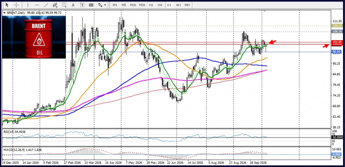This screenshot has height=167, width=345.
Task: Select the Text (A) tool
Action: [73, 5]
